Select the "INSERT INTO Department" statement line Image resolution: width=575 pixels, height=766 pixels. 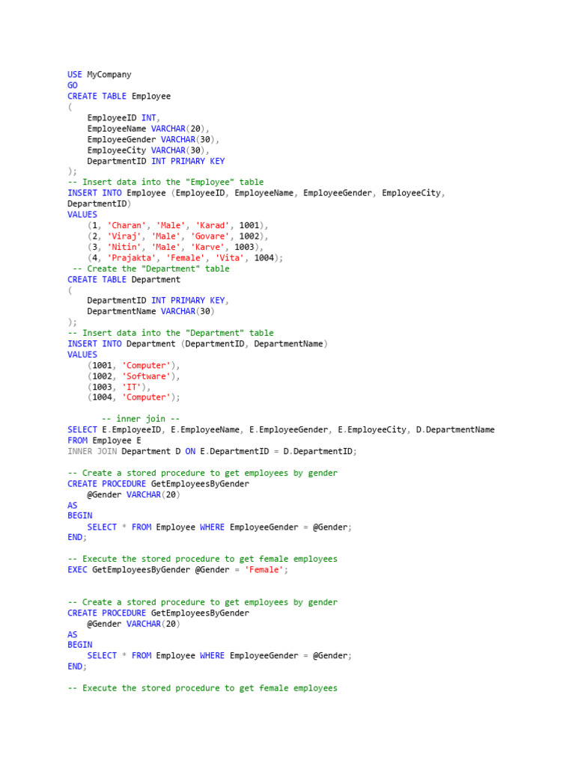pos(198,344)
